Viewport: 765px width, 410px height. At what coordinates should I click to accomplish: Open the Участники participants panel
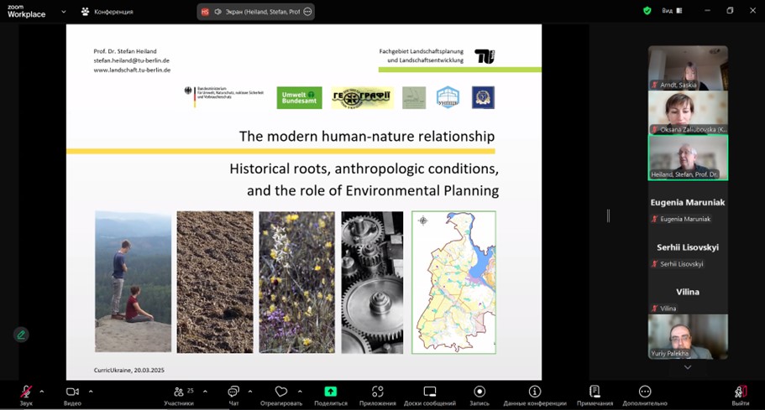pyautogui.click(x=179, y=392)
